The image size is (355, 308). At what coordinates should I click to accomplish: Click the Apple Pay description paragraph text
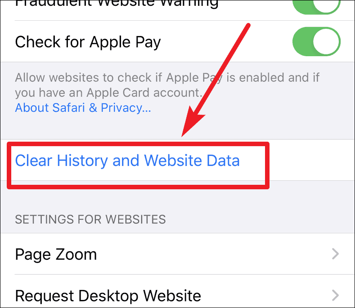[x=167, y=85]
